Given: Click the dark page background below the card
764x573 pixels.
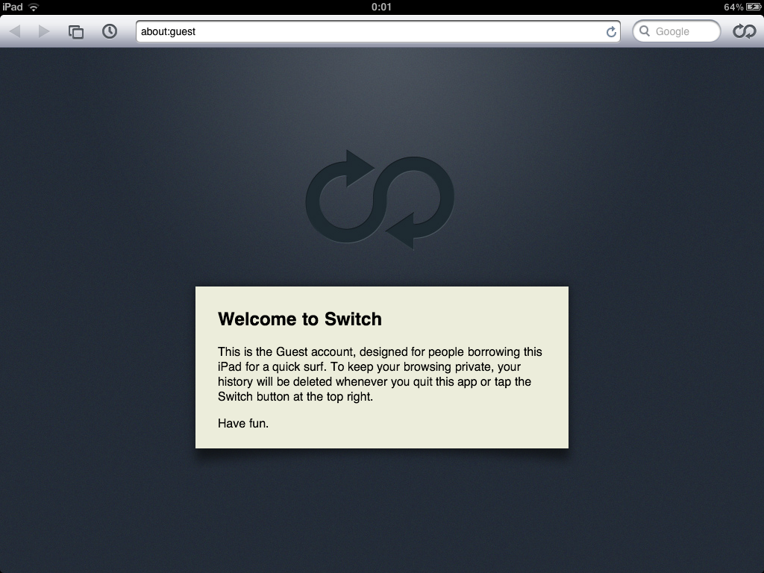Looking at the screenshot, I should (382, 512).
